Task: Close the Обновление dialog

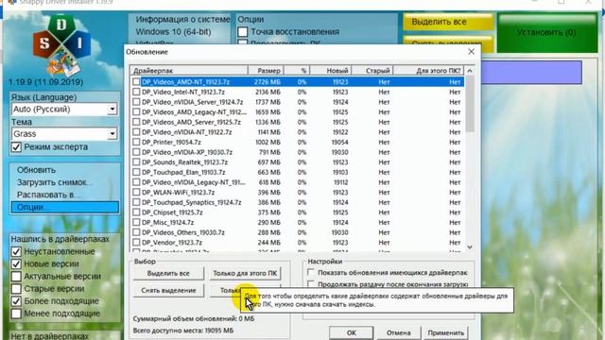Action: click(x=471, y=51)
